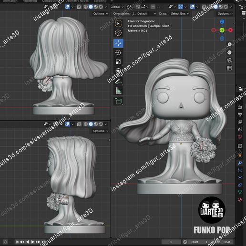Open the Modifiers wrench properties tab
Screen dimensions: 246x246
tap(240, 163)
